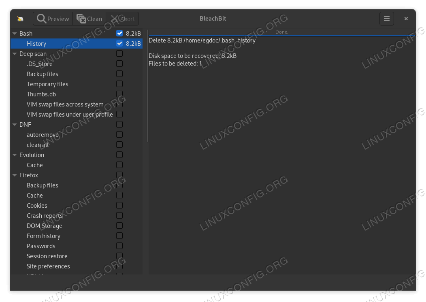Select the History row under Bash
This screenshot has height=302, width=426.
[77, 43]
